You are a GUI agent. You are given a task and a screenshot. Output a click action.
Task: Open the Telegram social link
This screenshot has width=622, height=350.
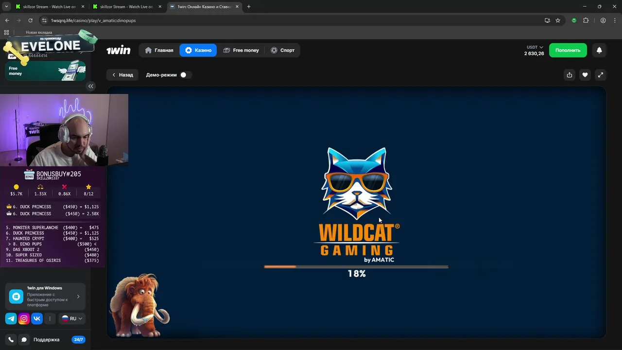click(11, 318)
